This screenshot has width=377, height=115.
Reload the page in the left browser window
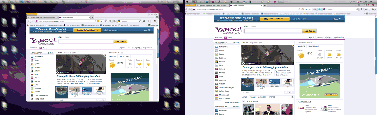point(106,21)
